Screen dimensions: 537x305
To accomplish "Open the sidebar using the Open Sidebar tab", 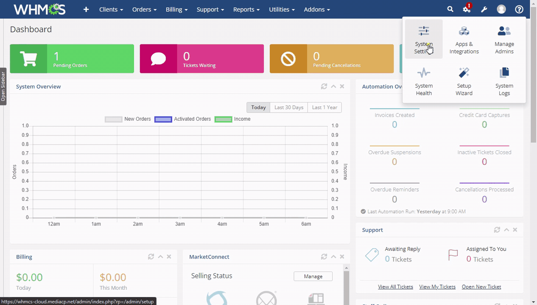I will tap(3, 86).
